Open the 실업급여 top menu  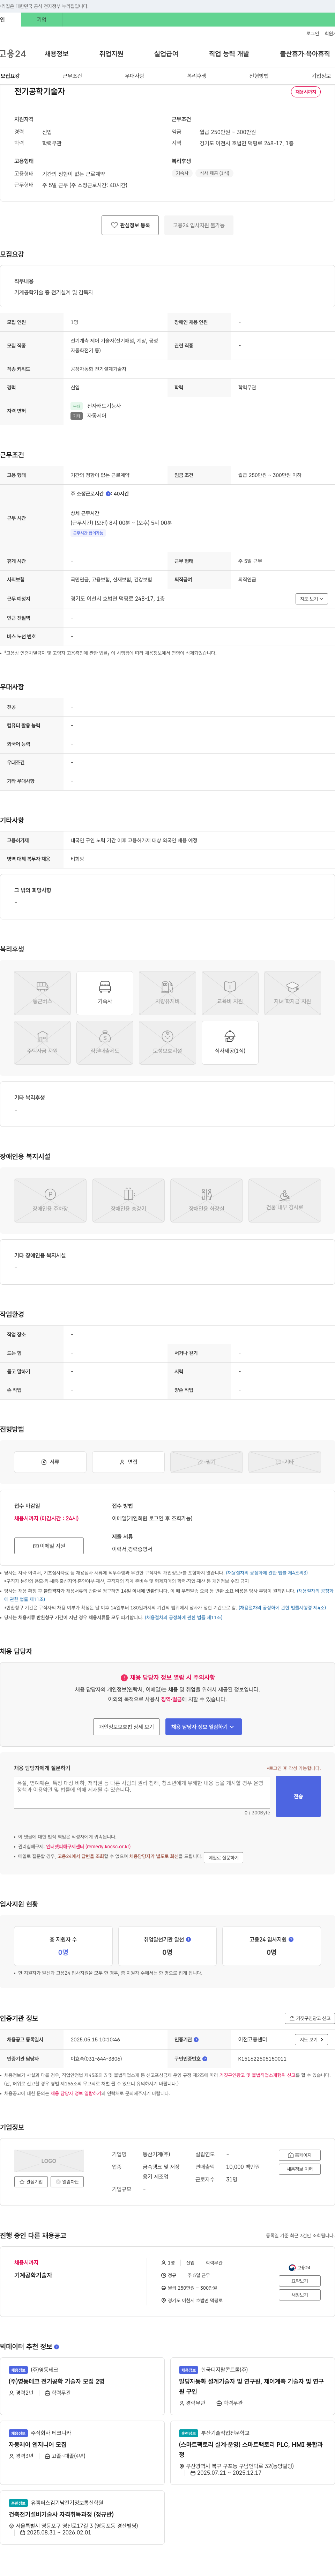coord(166,54)
